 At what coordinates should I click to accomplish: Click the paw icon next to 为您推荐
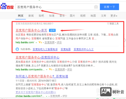(x=17, y=49)
